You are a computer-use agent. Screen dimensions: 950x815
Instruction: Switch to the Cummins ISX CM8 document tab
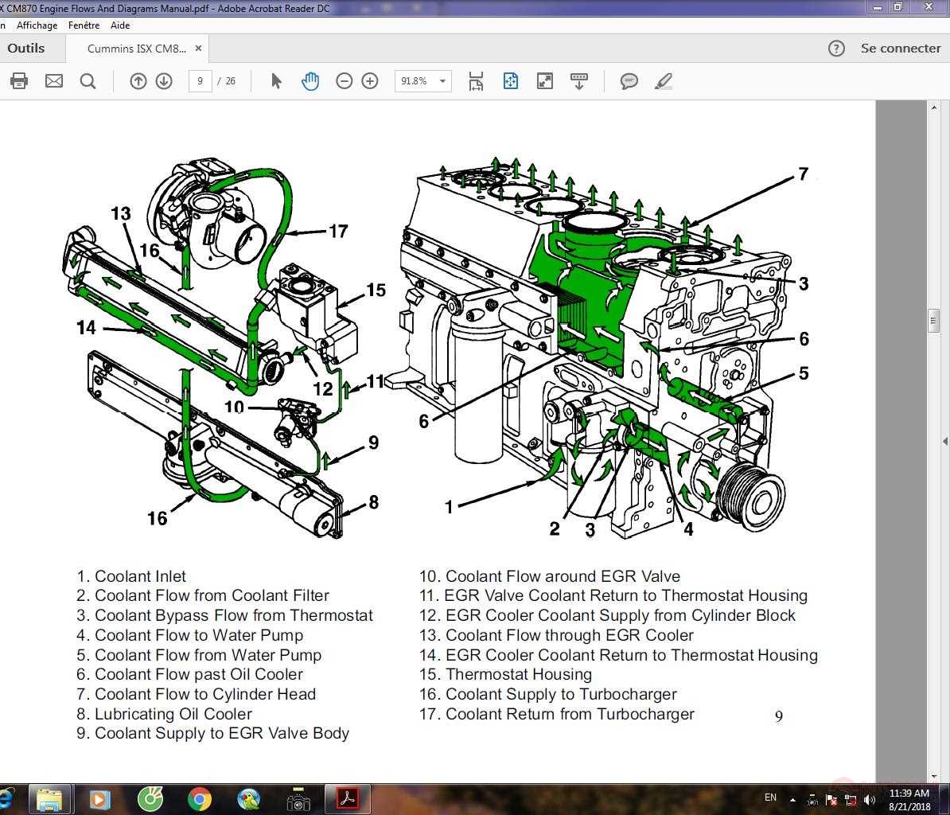[x=135, y=48]
